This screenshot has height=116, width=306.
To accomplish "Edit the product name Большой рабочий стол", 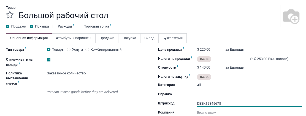I will click(x=63, y=15).
